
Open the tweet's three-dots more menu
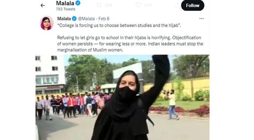pyautogui.click(x=201, y=19)
